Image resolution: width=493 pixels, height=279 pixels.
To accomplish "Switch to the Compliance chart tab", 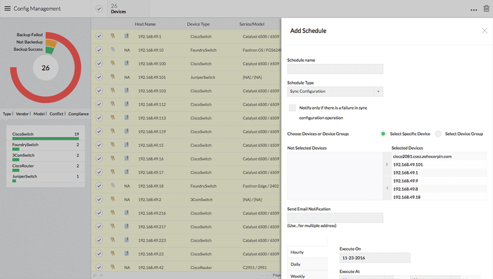I will (78, 114).
